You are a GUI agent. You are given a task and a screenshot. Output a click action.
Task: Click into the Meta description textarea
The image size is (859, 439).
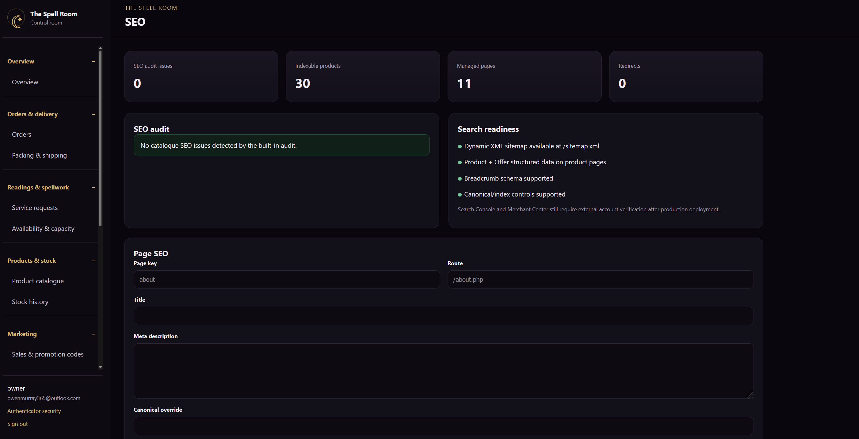(x=444, y=371)
